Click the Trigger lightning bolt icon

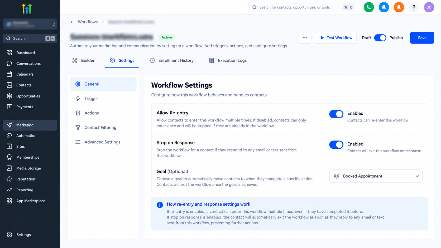pos(78,99)
